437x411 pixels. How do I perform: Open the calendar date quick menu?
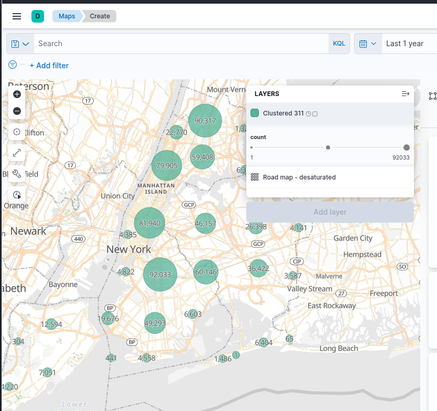click(368, 44)
